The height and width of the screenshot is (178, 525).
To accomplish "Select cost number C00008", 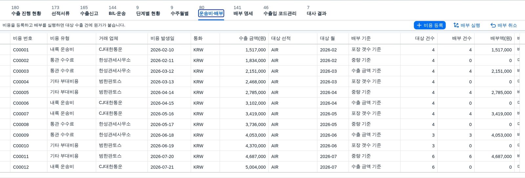I will pos(21,124).
